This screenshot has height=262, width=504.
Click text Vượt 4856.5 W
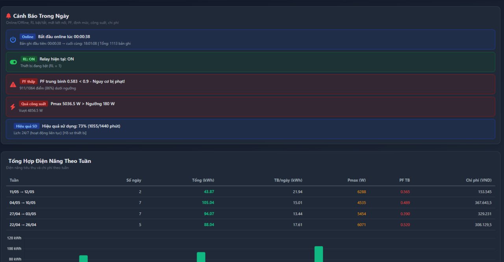[x=31, y=111]
